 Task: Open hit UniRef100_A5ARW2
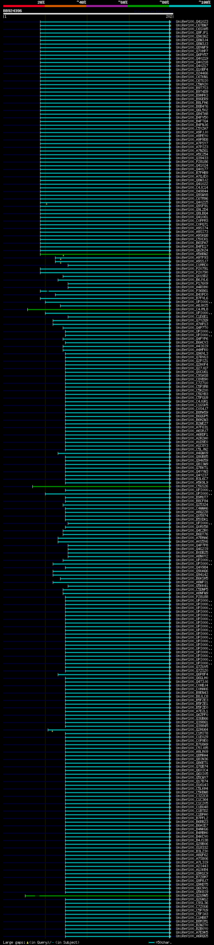[192, 254]
